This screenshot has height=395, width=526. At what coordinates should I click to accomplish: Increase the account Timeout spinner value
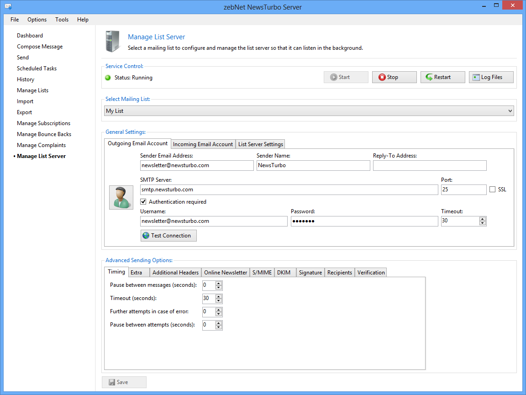point(482,219)
